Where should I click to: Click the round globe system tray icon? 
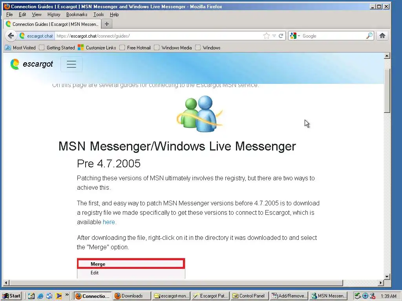(365, 296)
